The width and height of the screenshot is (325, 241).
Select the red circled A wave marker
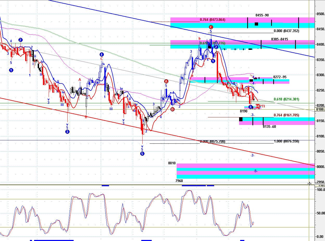[166, 81]
